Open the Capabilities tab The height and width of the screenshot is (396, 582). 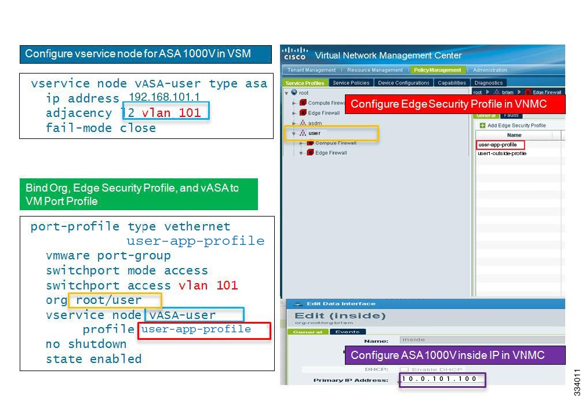click(452, 83)
